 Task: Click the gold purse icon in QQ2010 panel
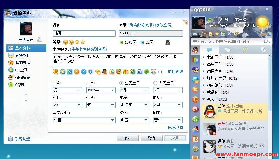(211, 34)
